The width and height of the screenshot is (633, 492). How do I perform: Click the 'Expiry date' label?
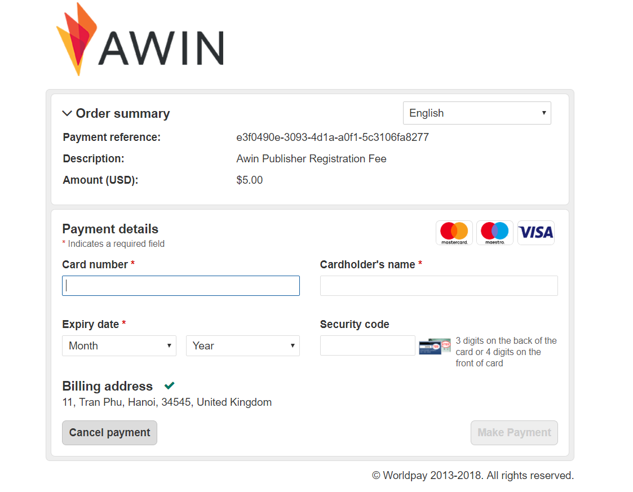tap(90, 325)
